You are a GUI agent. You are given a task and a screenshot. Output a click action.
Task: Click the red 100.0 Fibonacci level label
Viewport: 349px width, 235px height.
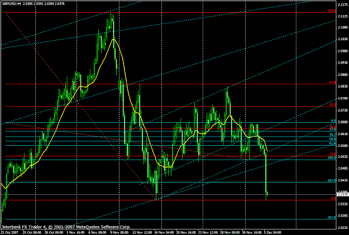tap(332, 11)
